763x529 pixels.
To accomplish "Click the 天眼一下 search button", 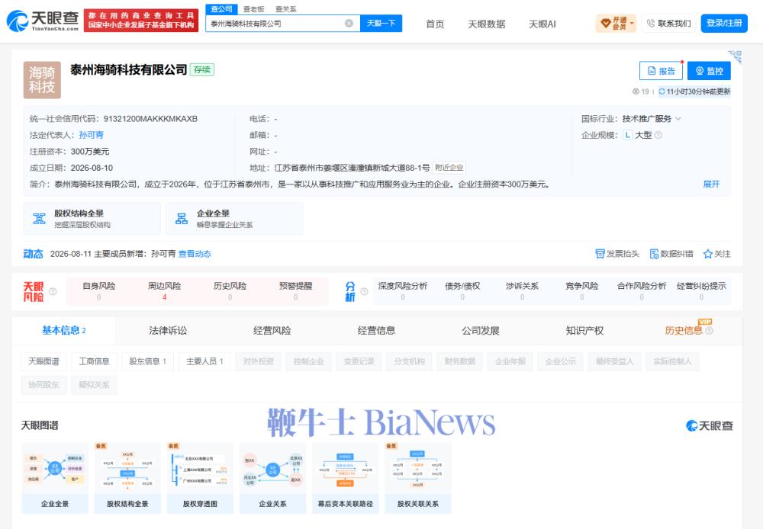I will tap(381, 24).
